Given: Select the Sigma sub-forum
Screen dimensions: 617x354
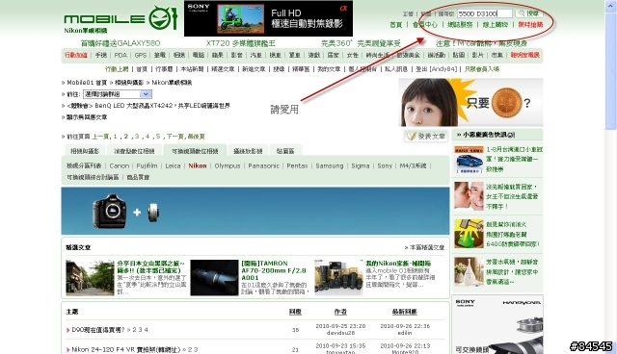Looking at the screenshot, I should click(360, 166).
